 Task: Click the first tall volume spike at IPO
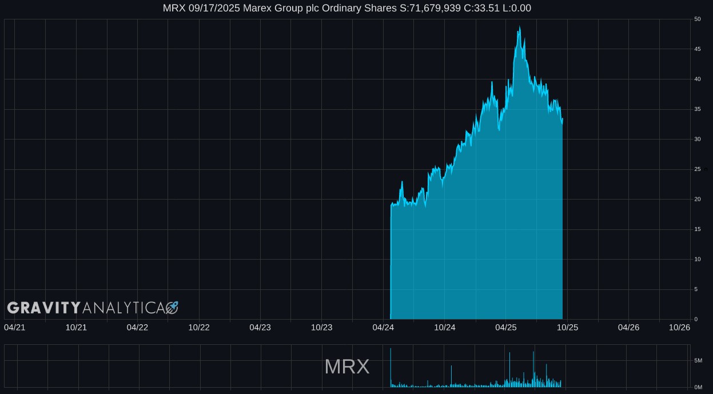click(391, 368)
